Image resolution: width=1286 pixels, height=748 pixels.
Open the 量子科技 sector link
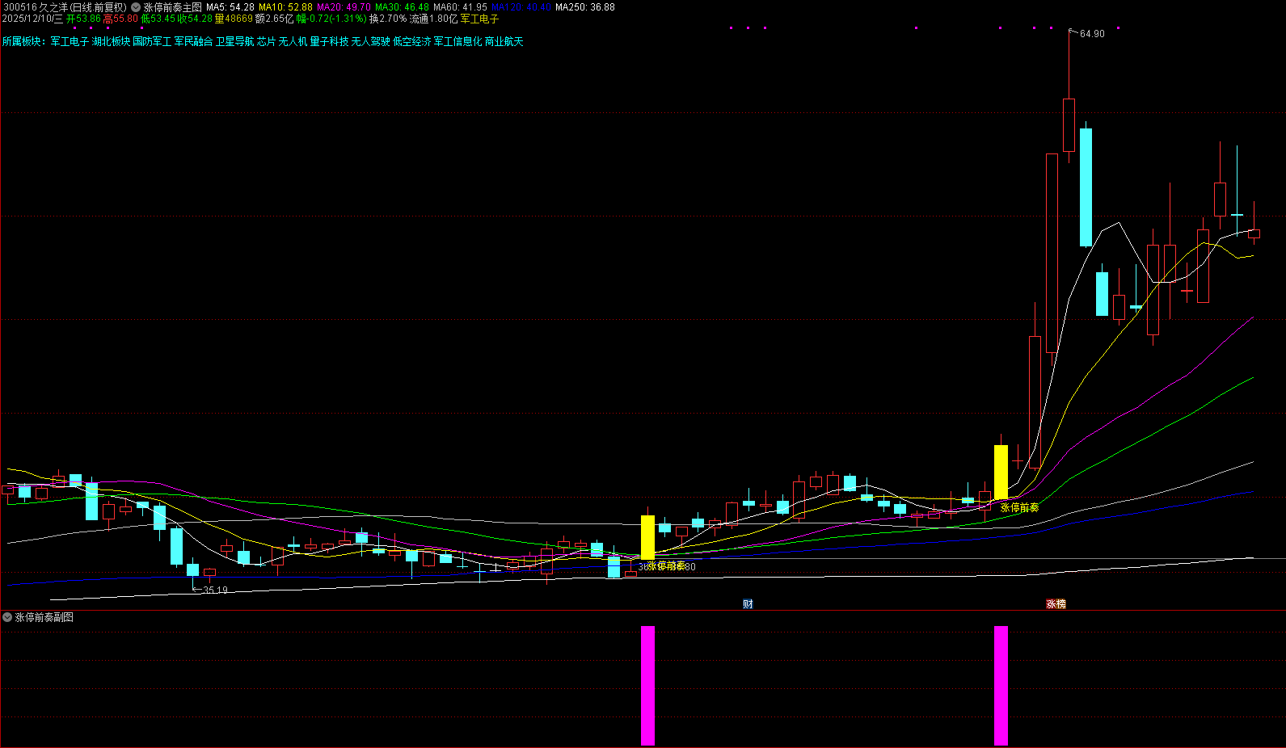329,42
